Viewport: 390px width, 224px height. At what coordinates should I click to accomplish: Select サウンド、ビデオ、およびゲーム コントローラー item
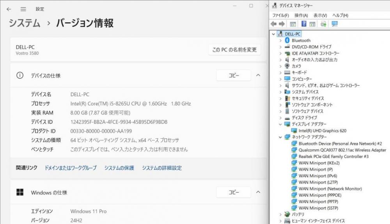(326, 85)
